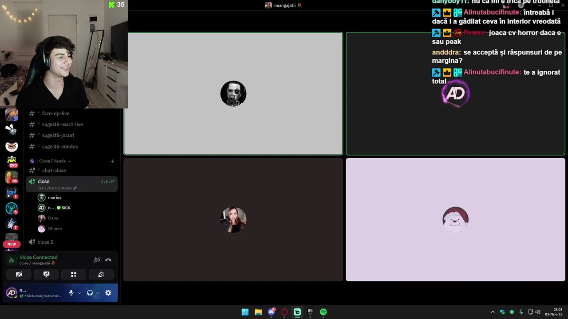
Task: Turn on camera button
Action: click(x=19, y=274)
